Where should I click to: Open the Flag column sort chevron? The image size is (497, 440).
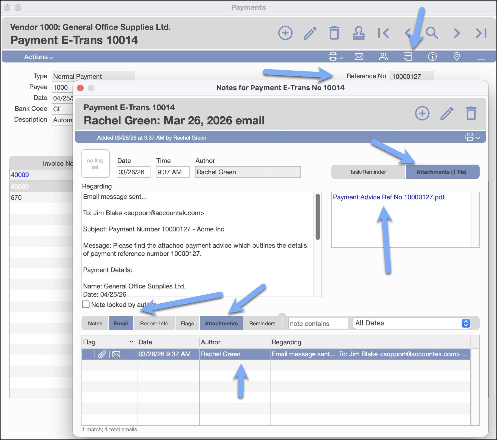point(131,341)
